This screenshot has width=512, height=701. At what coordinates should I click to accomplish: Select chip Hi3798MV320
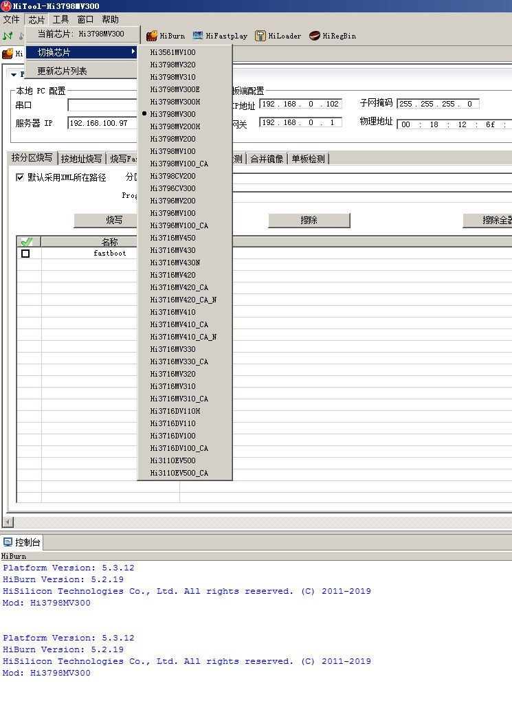(185, 65)
